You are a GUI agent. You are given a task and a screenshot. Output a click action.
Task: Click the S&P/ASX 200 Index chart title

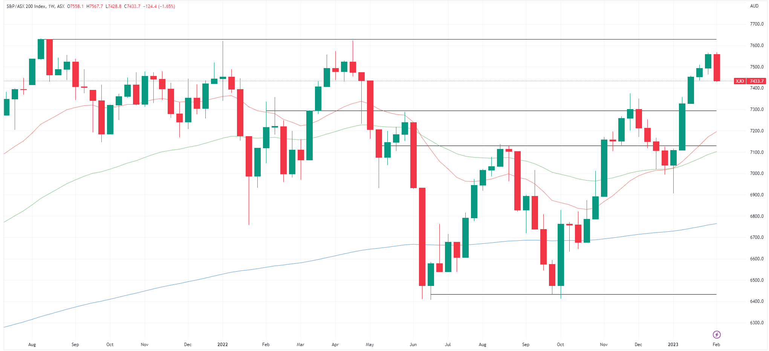tap(26, 6)
